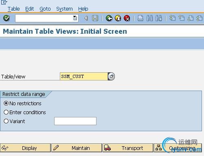Open the System menu
The image size is (204, 156).
point(64,9)
